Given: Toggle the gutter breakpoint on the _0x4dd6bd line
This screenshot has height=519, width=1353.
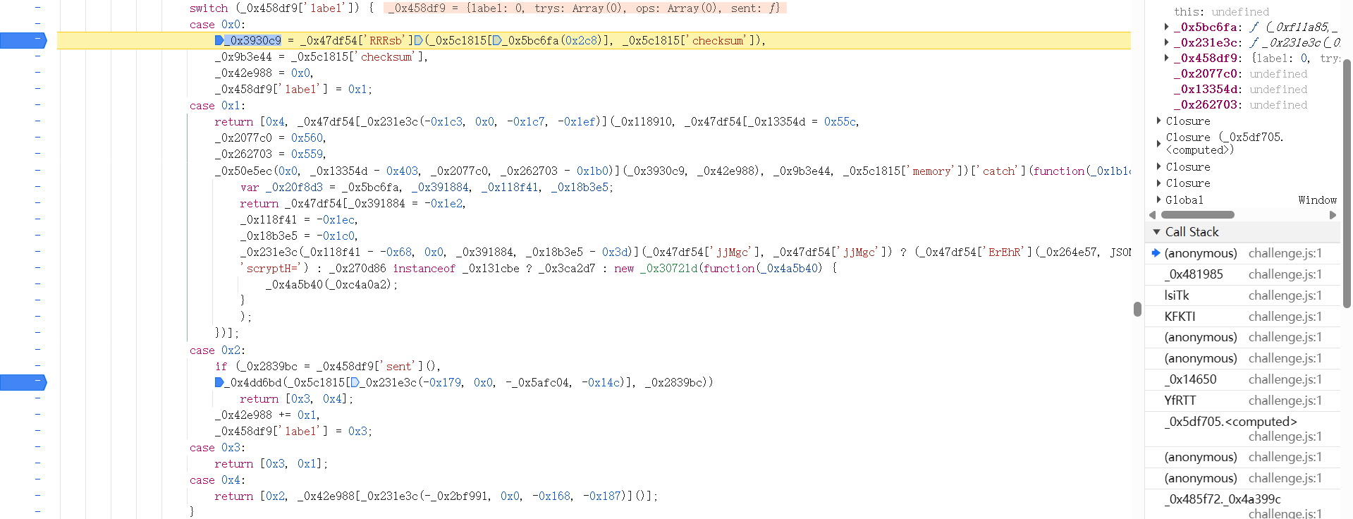Looking at the screenshot, I should click(23, 382).
